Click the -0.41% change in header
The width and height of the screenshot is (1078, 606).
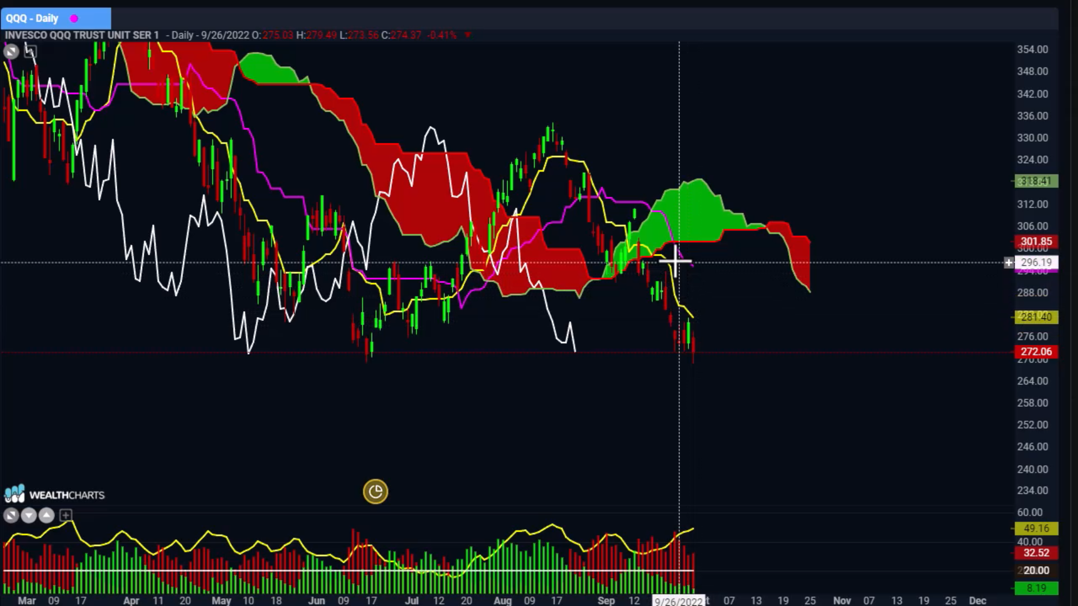[442, 35]
